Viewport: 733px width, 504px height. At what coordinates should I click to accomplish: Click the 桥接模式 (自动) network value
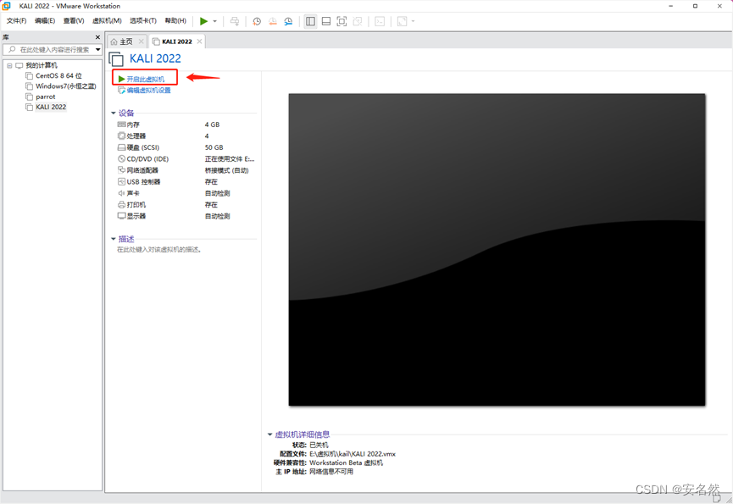click(x=227, y=170)
